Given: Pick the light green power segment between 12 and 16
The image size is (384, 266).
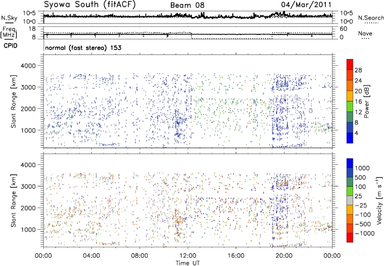Looking at the screenshot, I should pos(350,106).
